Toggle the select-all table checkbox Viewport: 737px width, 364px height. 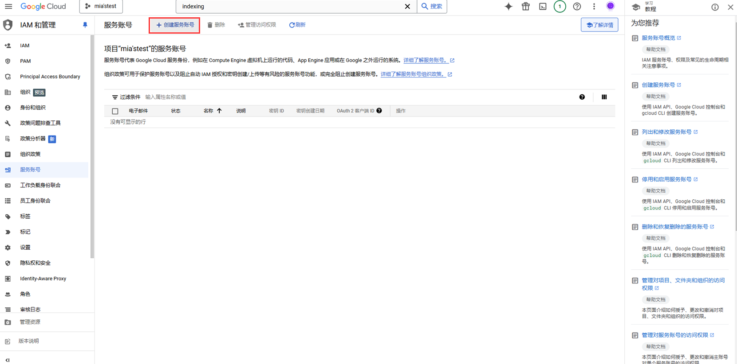point(115,111)
